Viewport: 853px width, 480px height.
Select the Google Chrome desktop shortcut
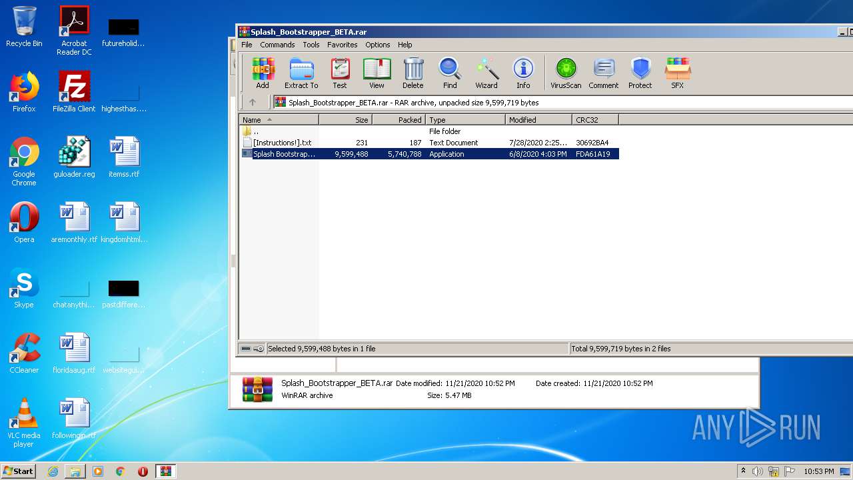(x=24, y=161)
